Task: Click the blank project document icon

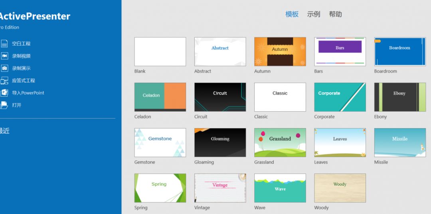Action: click(4, 44)
